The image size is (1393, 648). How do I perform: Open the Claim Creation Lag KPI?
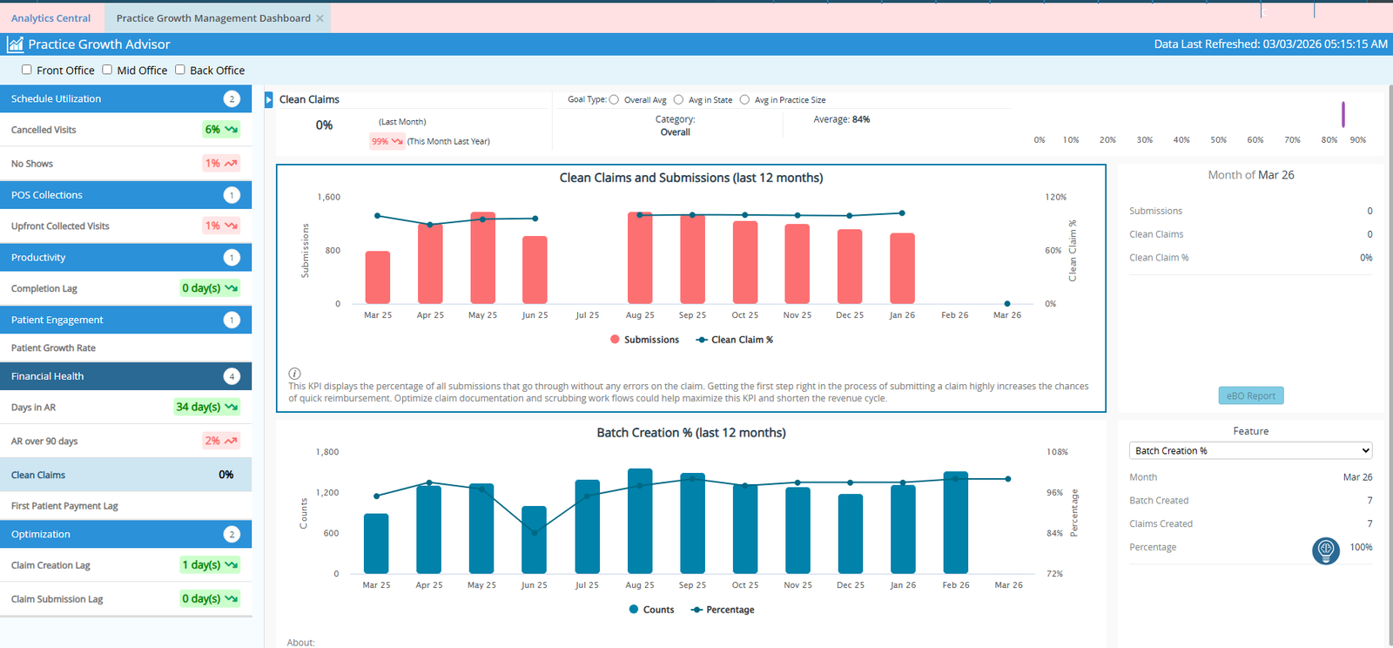125,565
